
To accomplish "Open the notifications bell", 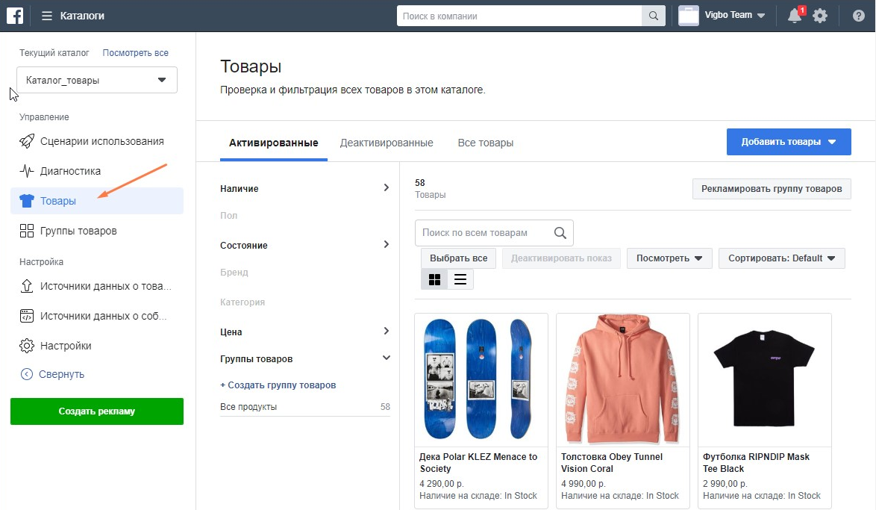I will (795, 16).
